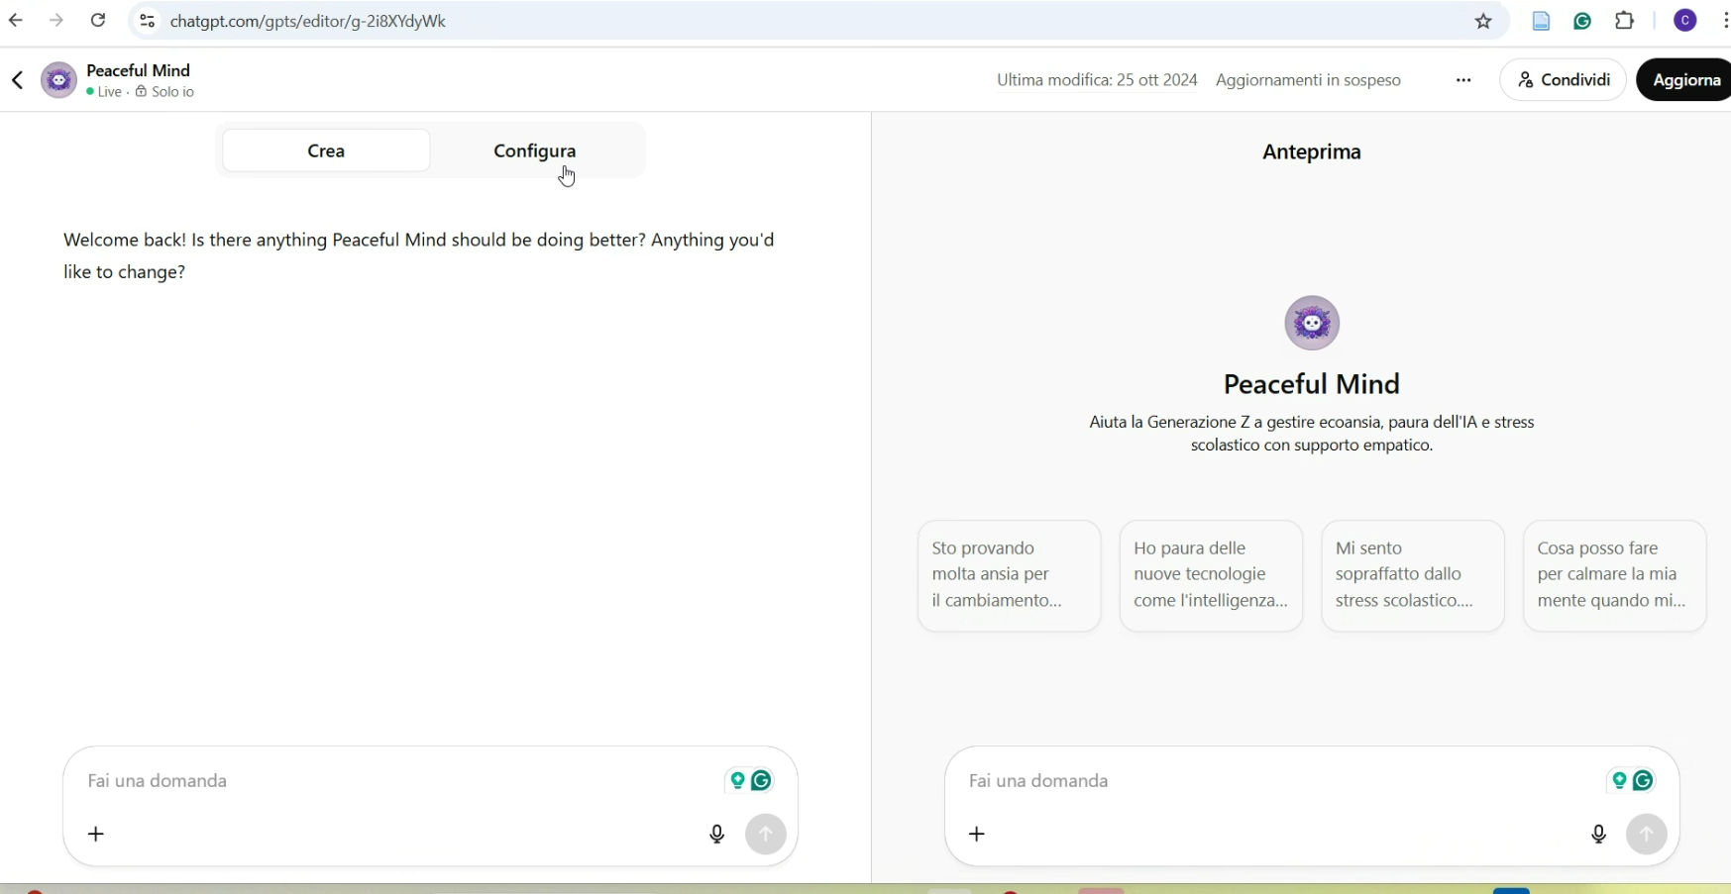The height and width of the screenshot is (894, 1731).
Task: Click the Grammarly bulb icon in the left input
Action: tap(737, 781)
